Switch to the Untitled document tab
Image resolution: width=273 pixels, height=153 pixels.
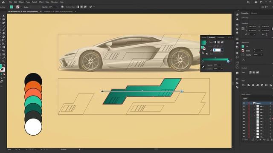[x=58, y=11]
